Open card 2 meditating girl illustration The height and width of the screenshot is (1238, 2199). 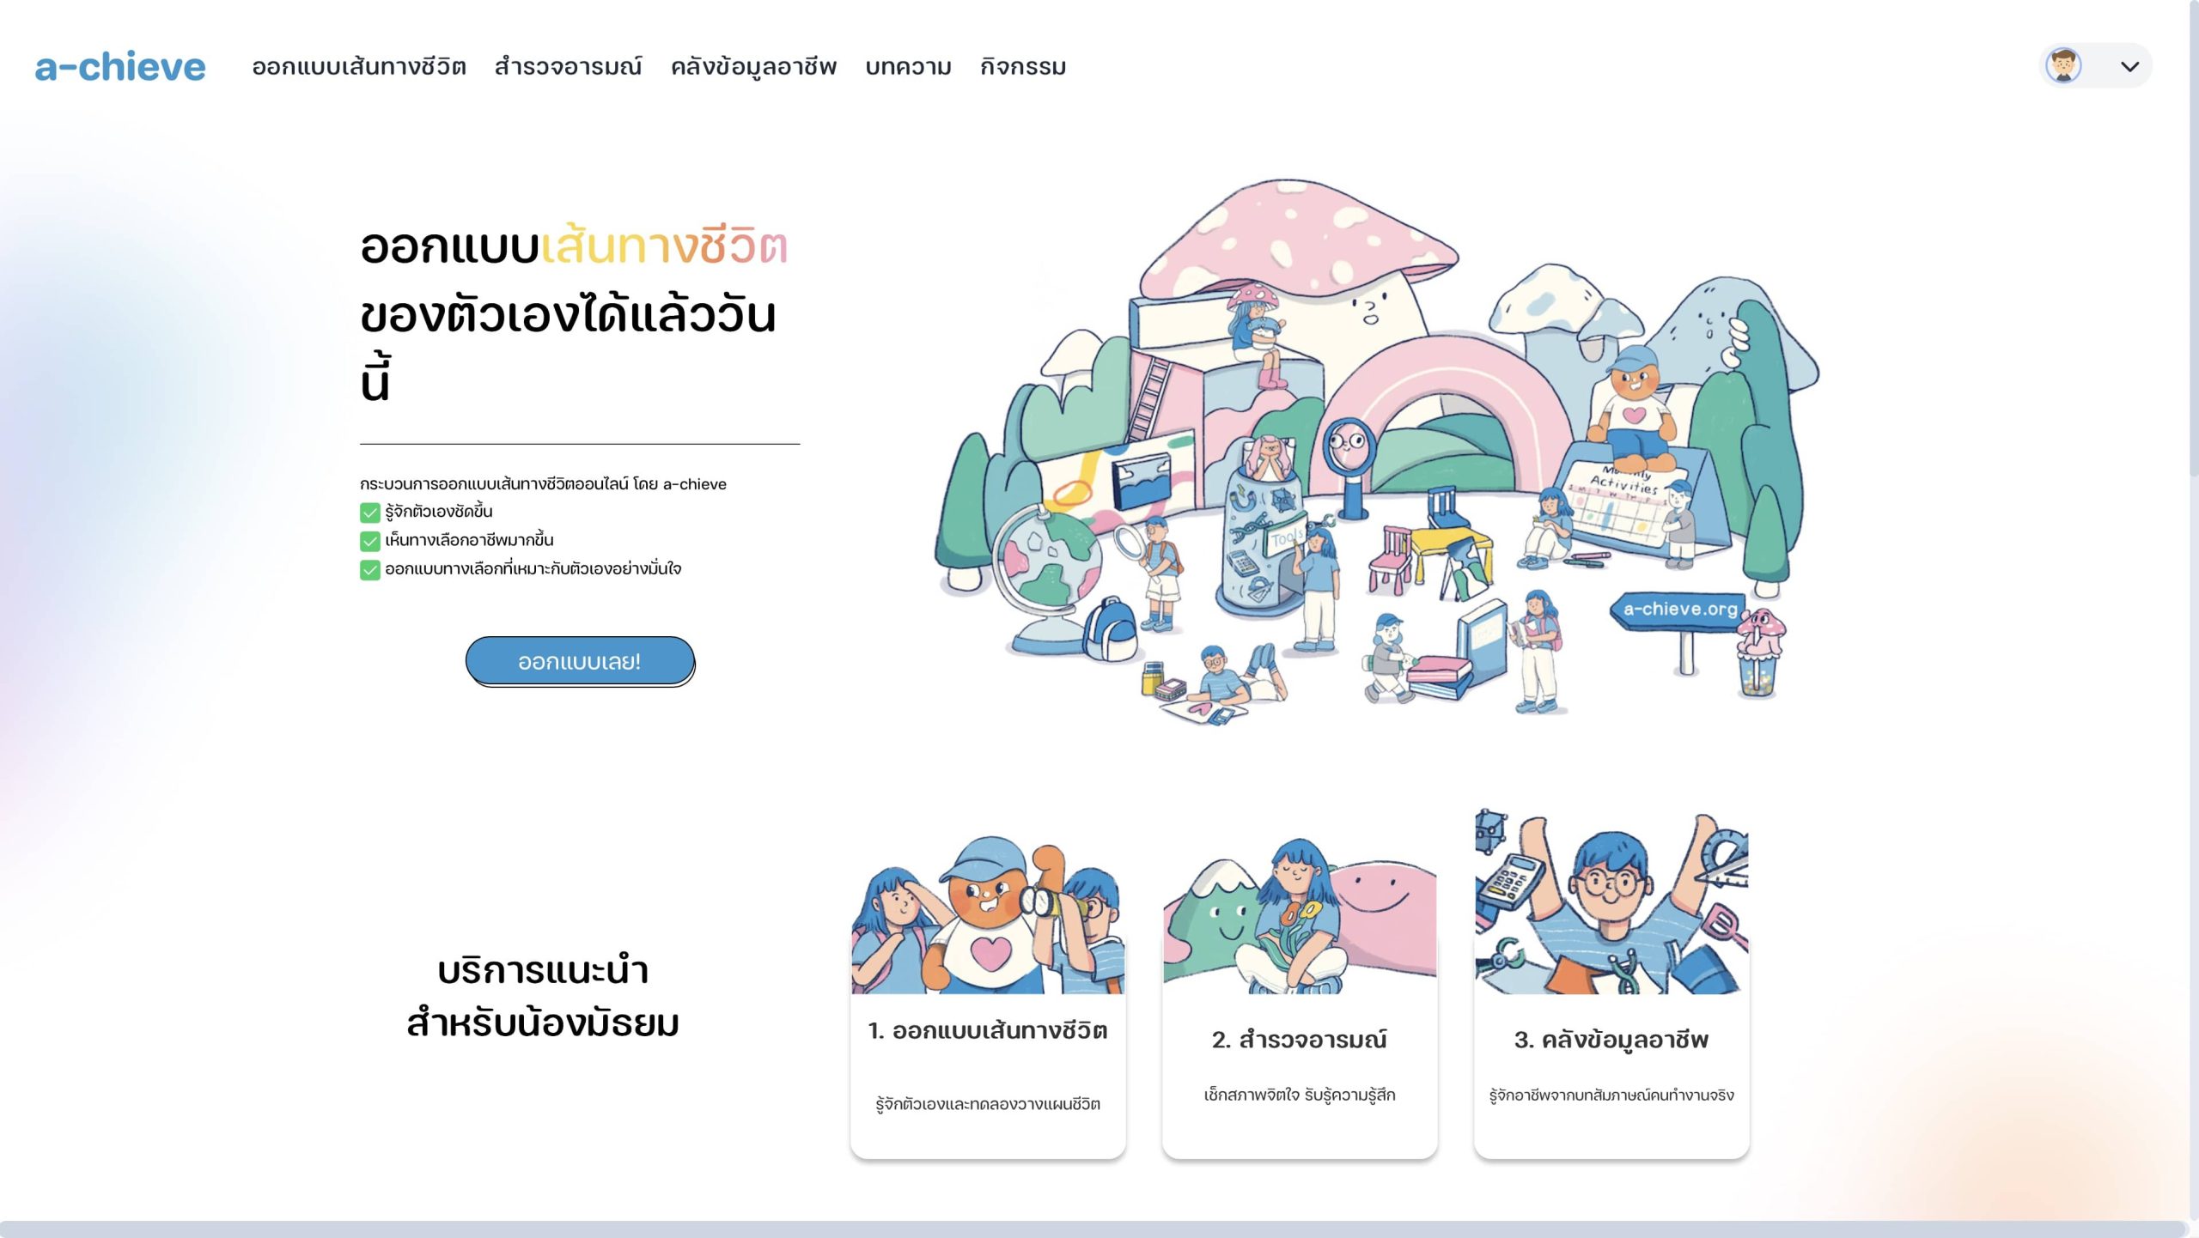1300,914
